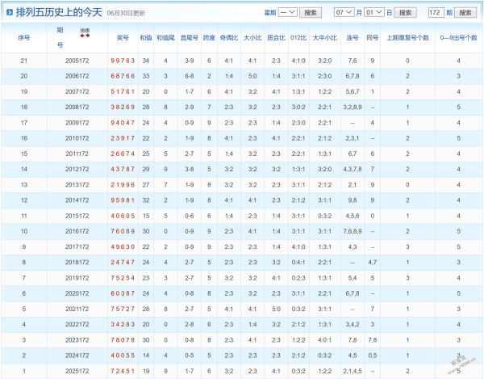484x379 pixels.
Task: Click the winning number 94047
Action: coord(123,123)
